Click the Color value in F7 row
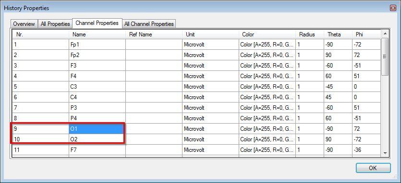Viewport: 401px width, 183px height. point(267,150)
